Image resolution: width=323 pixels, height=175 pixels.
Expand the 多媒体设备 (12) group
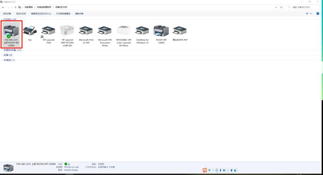[2, 50]
